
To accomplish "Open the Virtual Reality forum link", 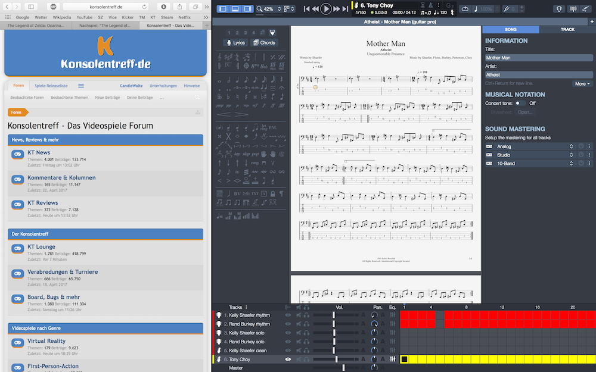I will pos(46,341).
